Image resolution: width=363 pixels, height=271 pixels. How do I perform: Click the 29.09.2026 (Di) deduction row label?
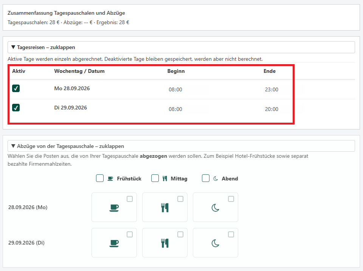[26, 243]
